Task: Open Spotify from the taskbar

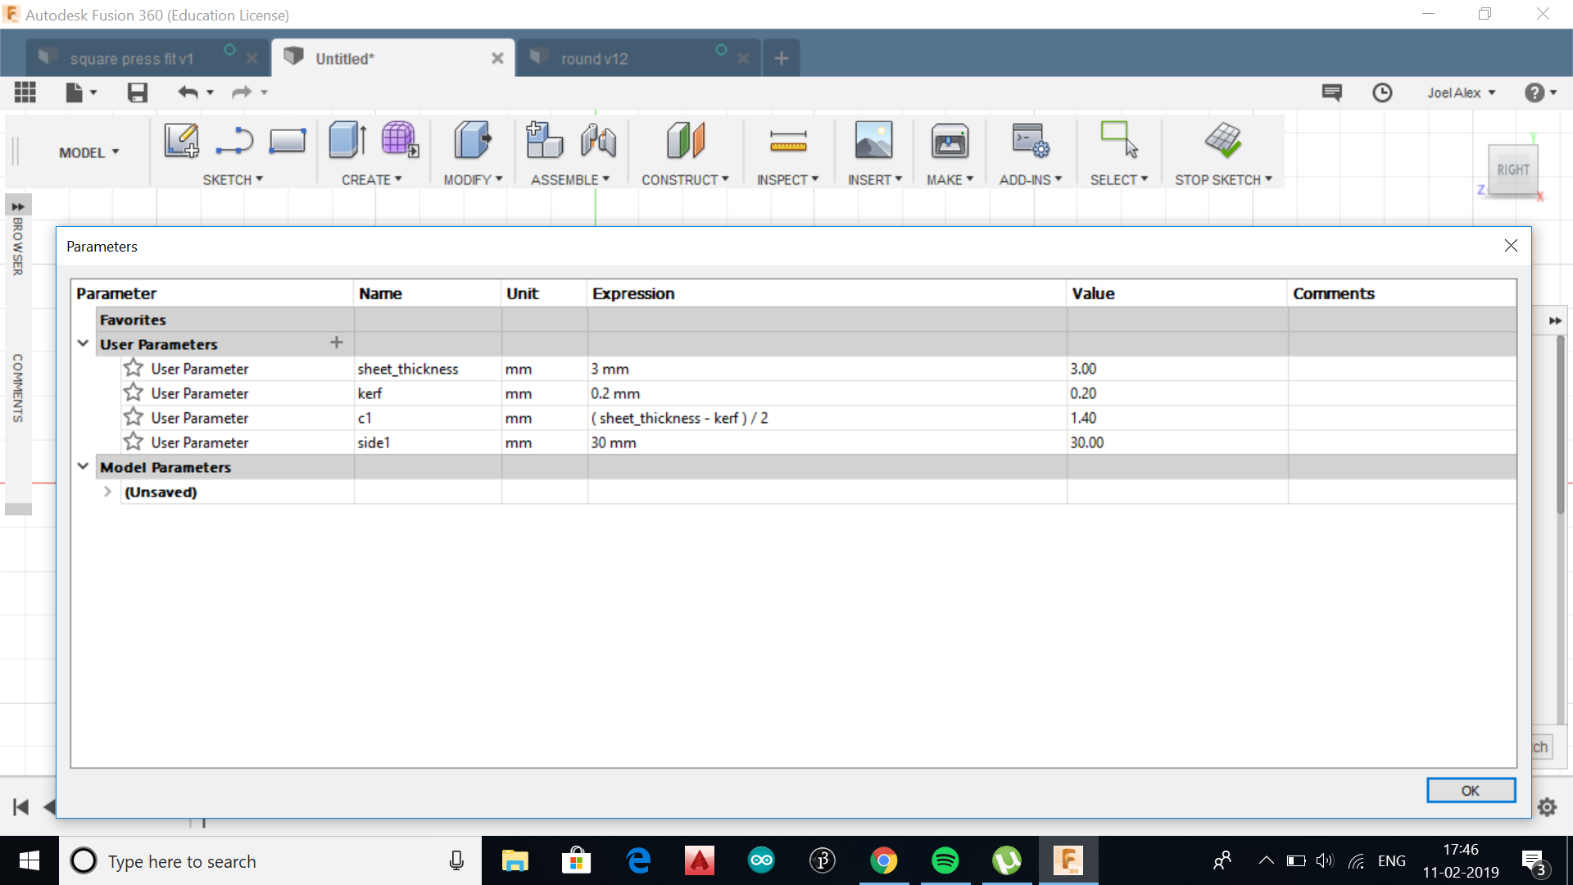Action: 945,860
